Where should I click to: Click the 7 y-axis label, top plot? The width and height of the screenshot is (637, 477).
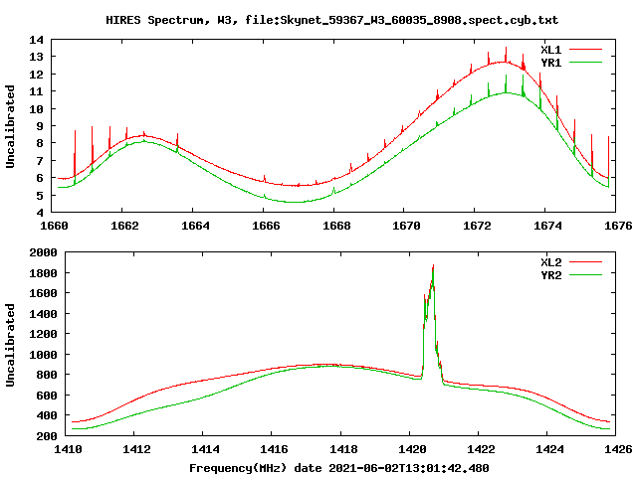click(40, 161)
